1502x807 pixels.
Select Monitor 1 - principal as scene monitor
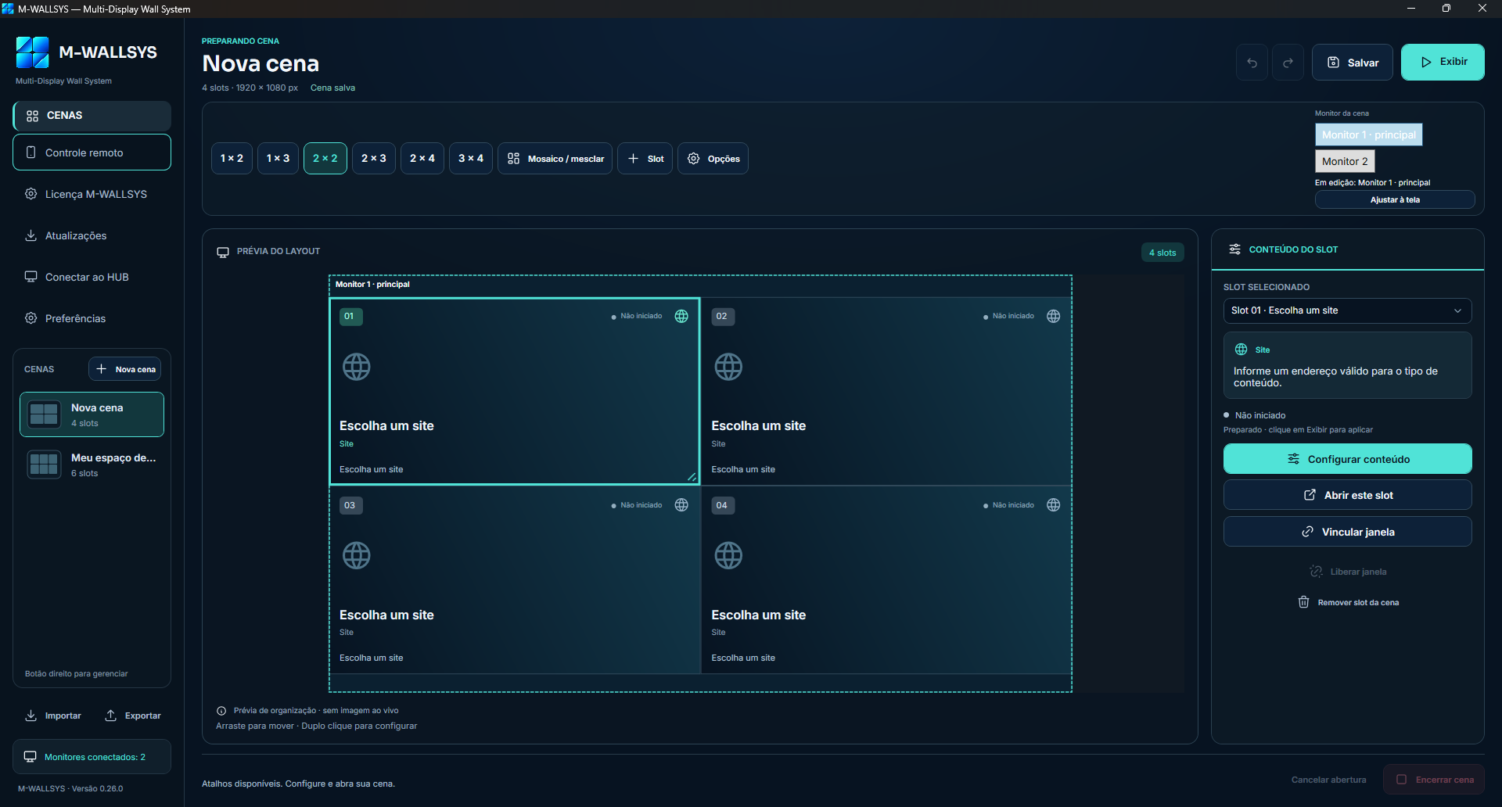pyautogui.click(x=1368, y=134)
